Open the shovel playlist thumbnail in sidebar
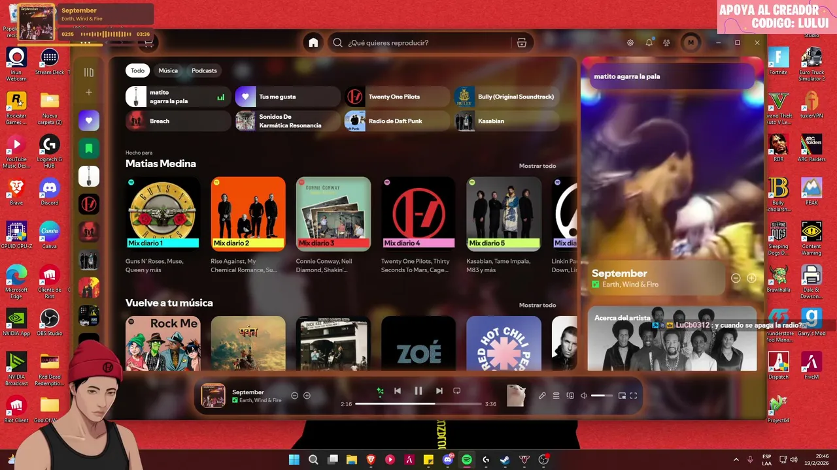837x470 pixels. (x=89, y=176)
